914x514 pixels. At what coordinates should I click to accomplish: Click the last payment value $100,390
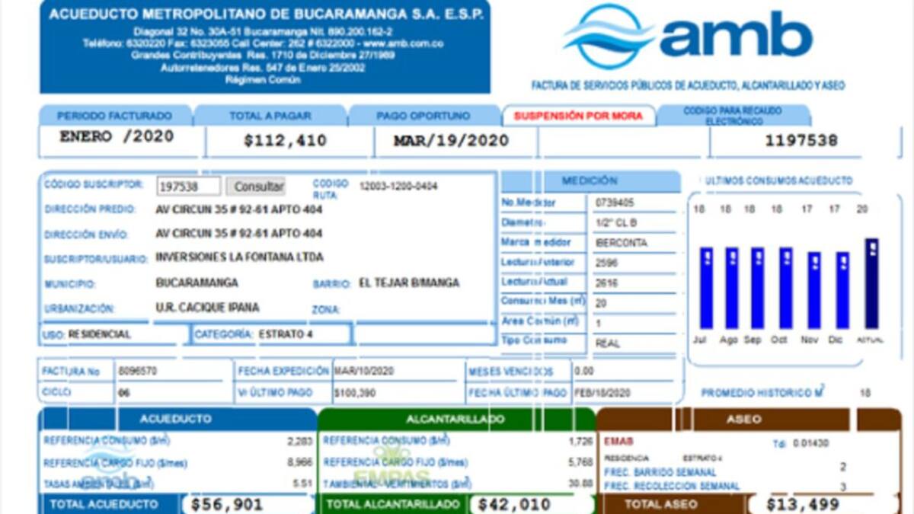[x=354, y=393]
